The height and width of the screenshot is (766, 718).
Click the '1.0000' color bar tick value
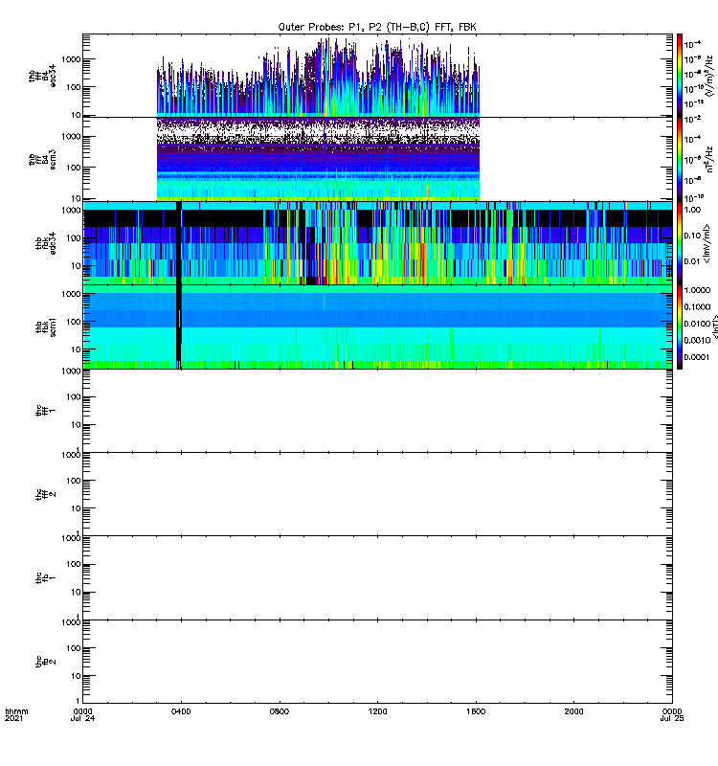coord(697,290)
